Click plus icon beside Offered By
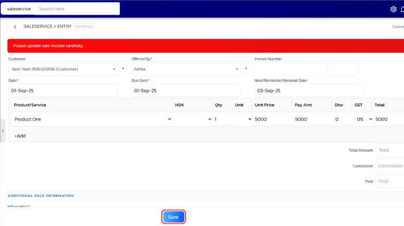 (x=246, y=68)
